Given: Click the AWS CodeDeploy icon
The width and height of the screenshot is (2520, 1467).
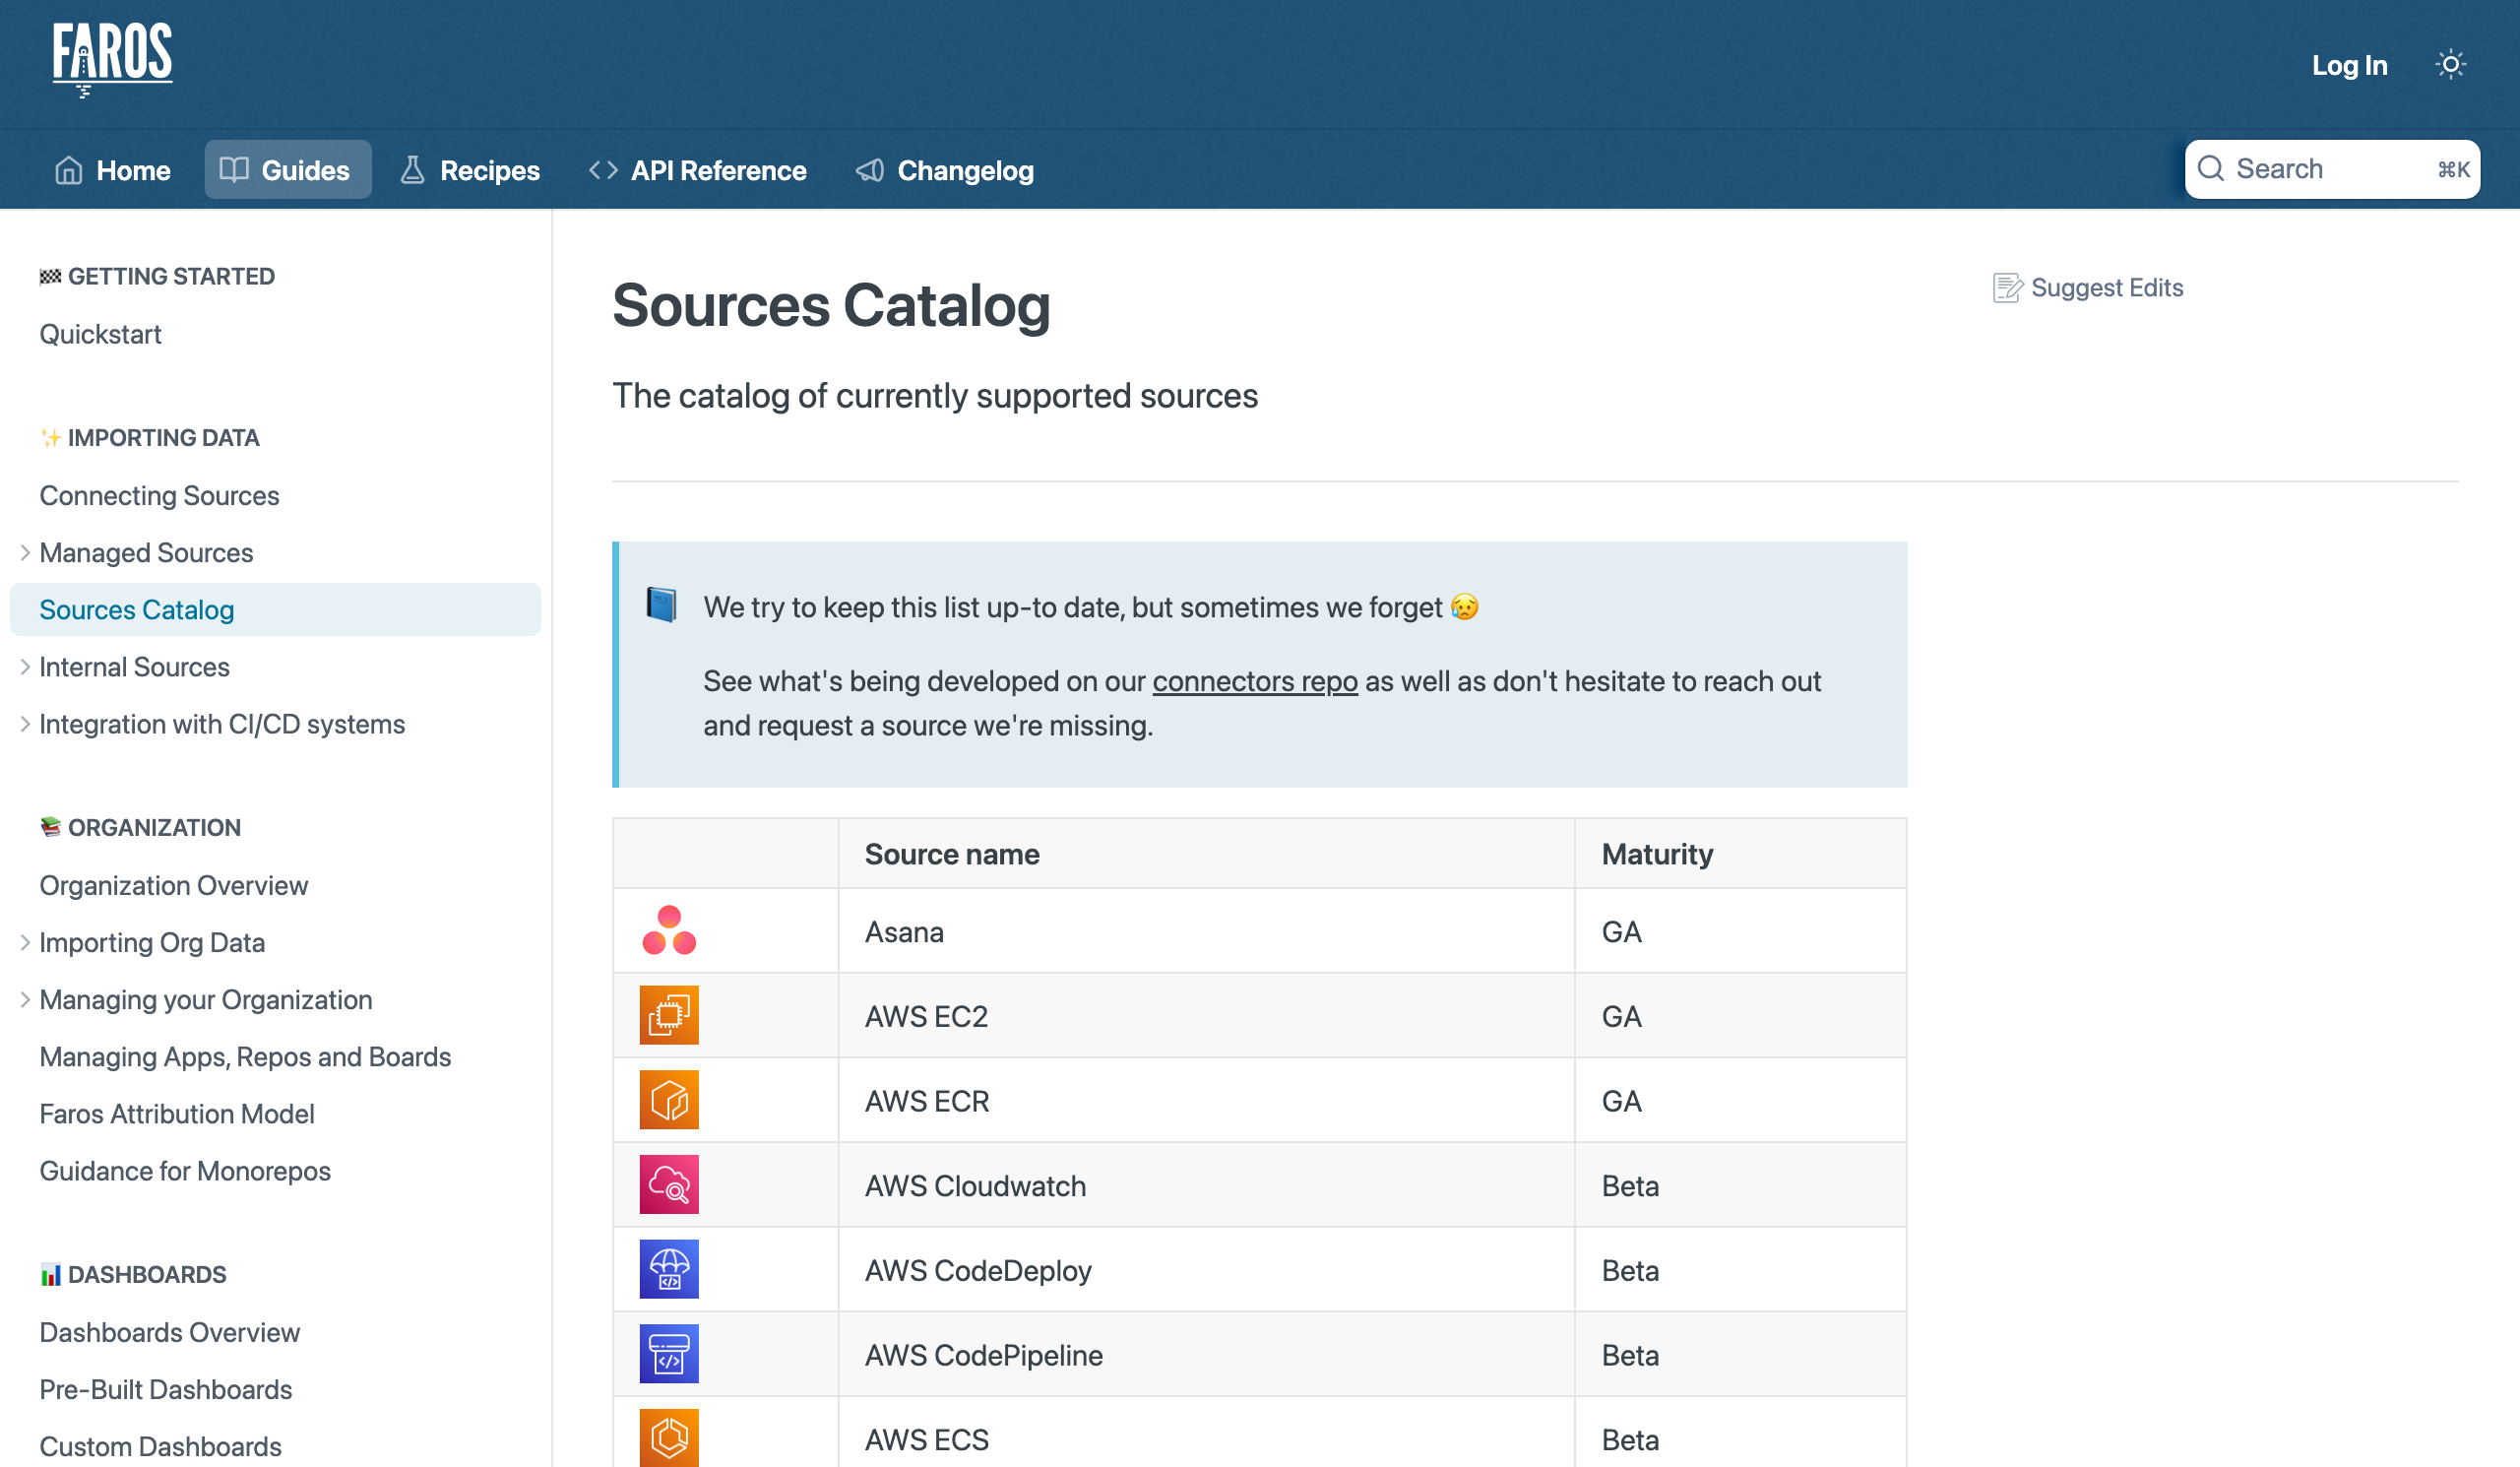Looking at the screenshot, I should pos(669,1270).
